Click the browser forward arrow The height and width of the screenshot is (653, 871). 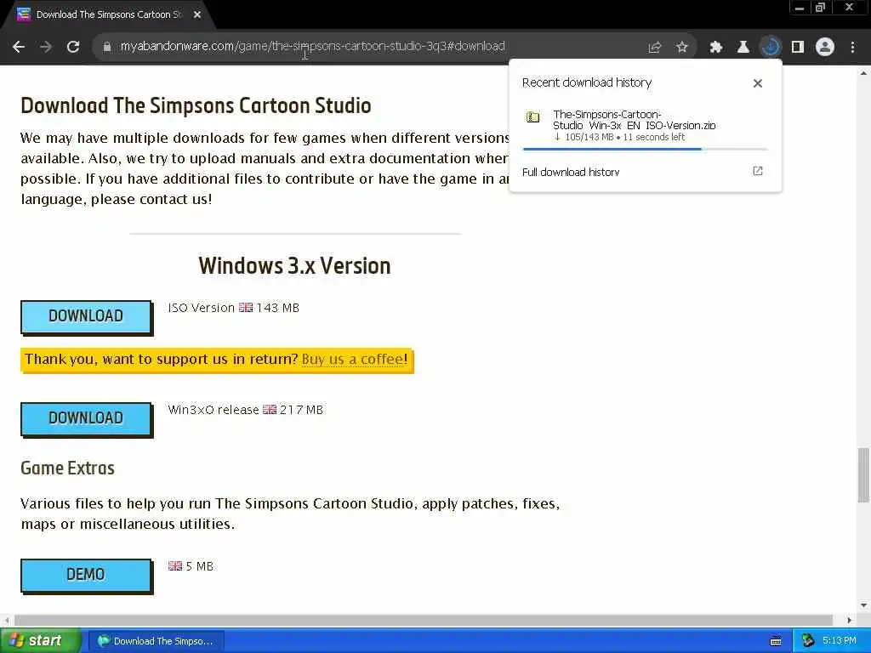[46, 47]
